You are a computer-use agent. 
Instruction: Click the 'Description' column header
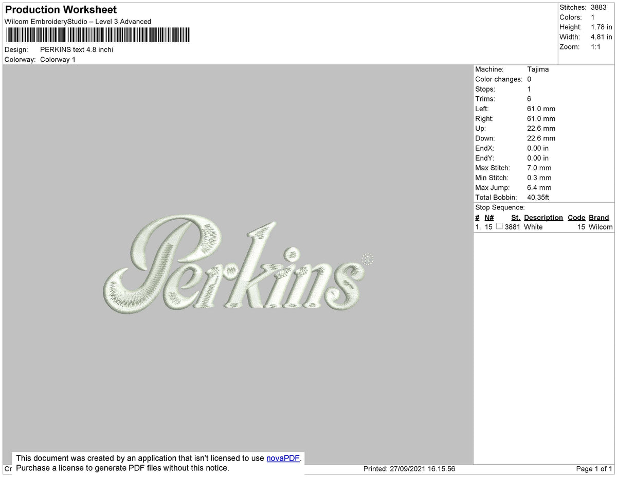click(543, 218)
